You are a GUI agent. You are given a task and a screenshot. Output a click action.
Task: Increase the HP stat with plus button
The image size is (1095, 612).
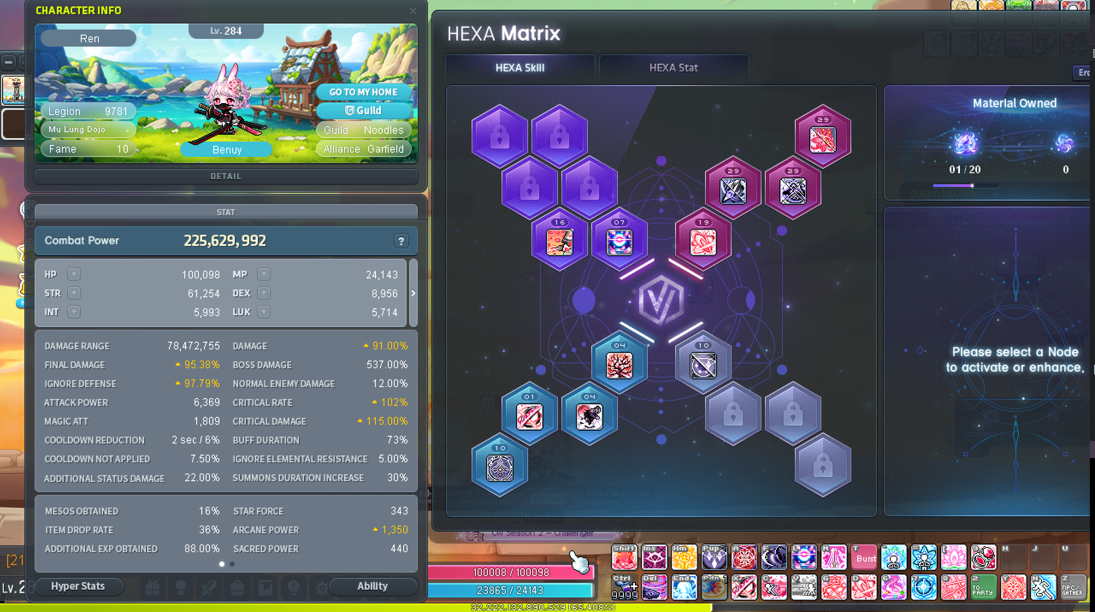click(74, 274)
